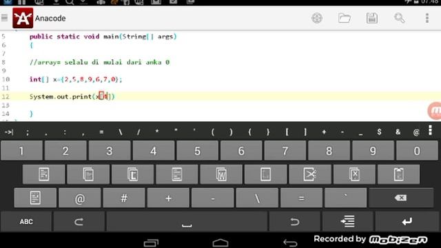Tap the Android back button in the navigation bar

[290, 242]
